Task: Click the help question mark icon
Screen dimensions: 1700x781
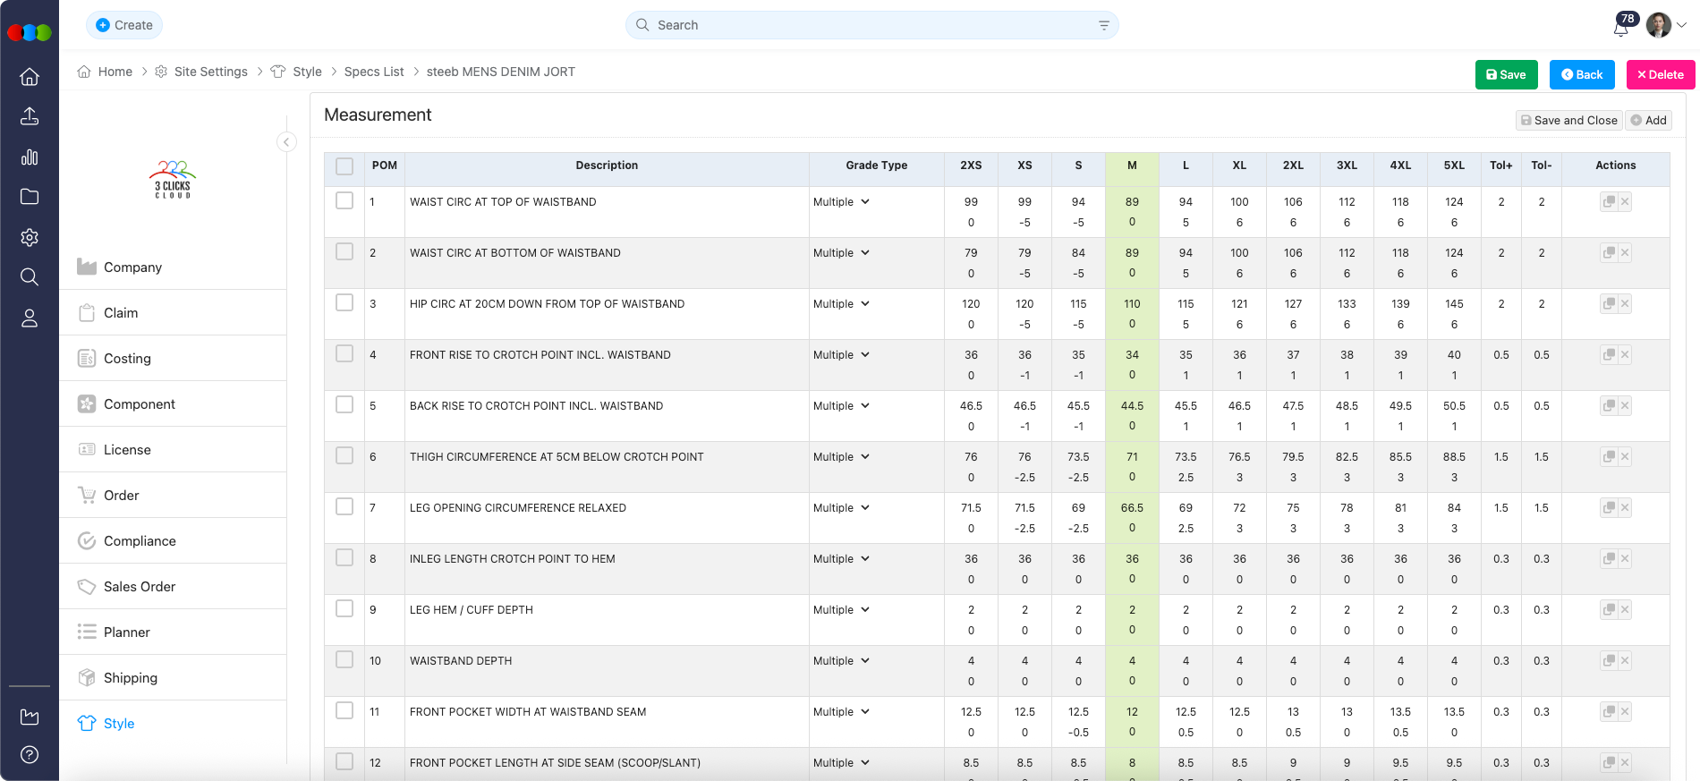Action: point(30,754)
